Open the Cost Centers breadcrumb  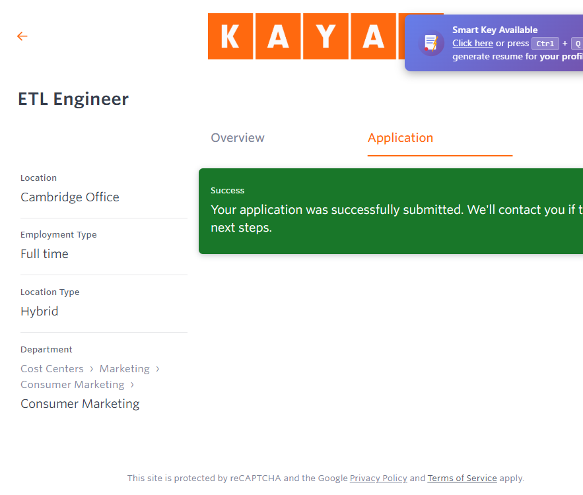(52, 369)
